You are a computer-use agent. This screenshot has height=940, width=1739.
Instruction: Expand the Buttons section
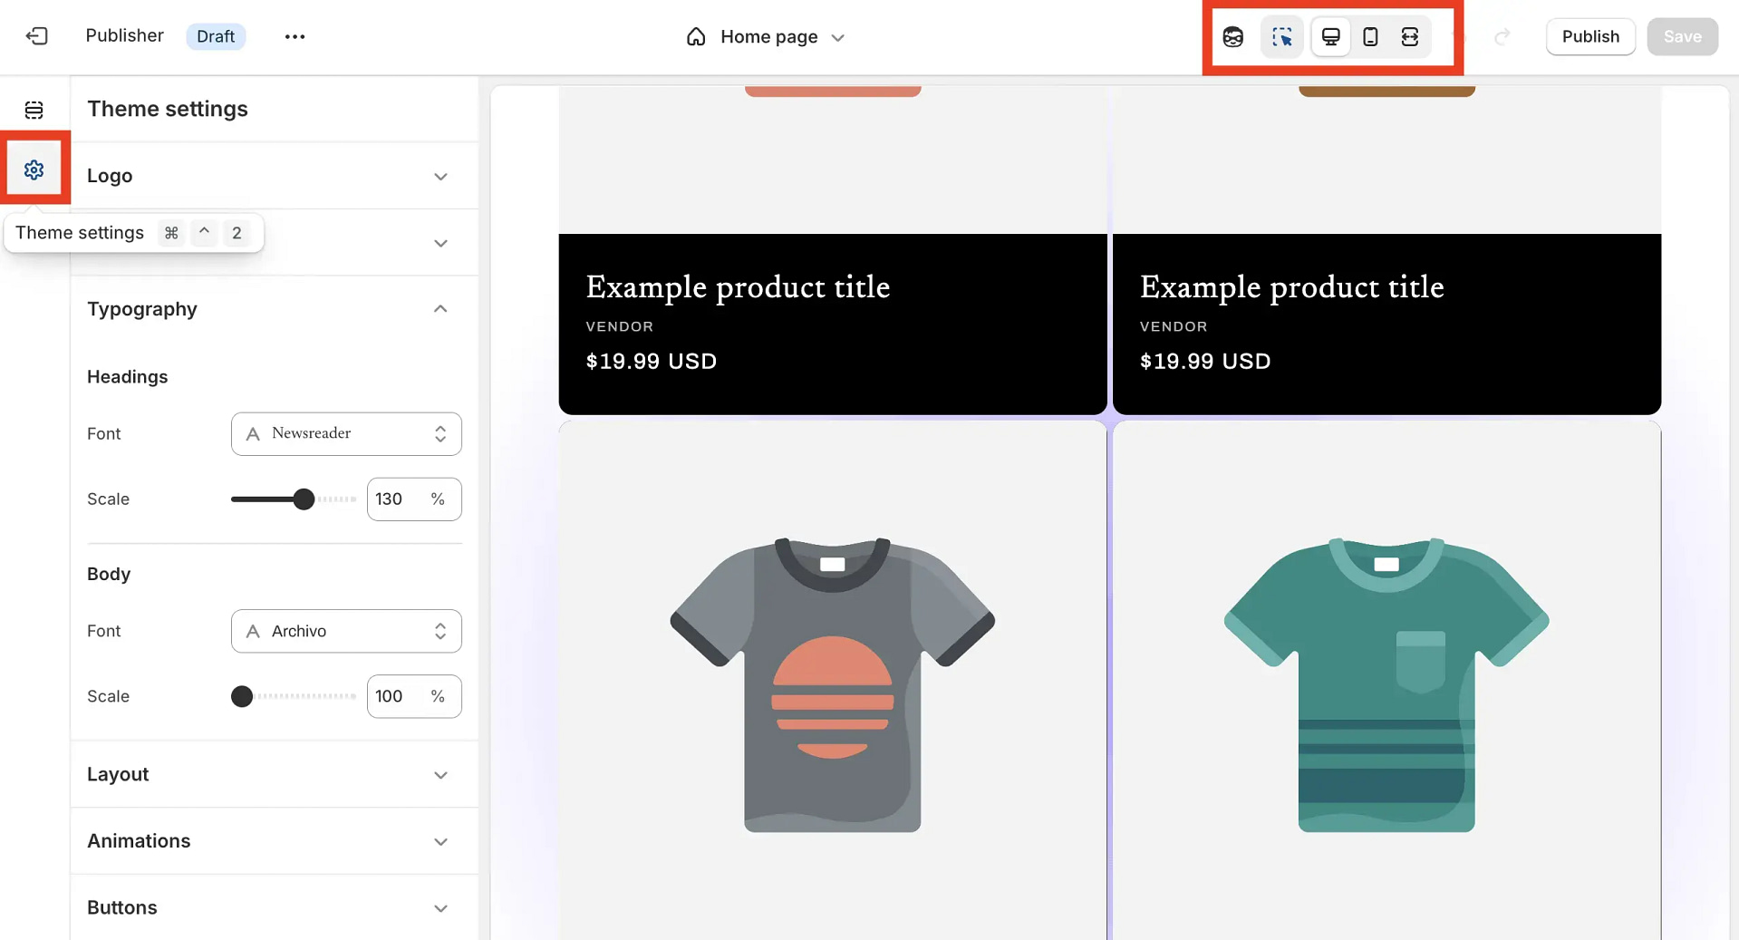coord(274,907)
